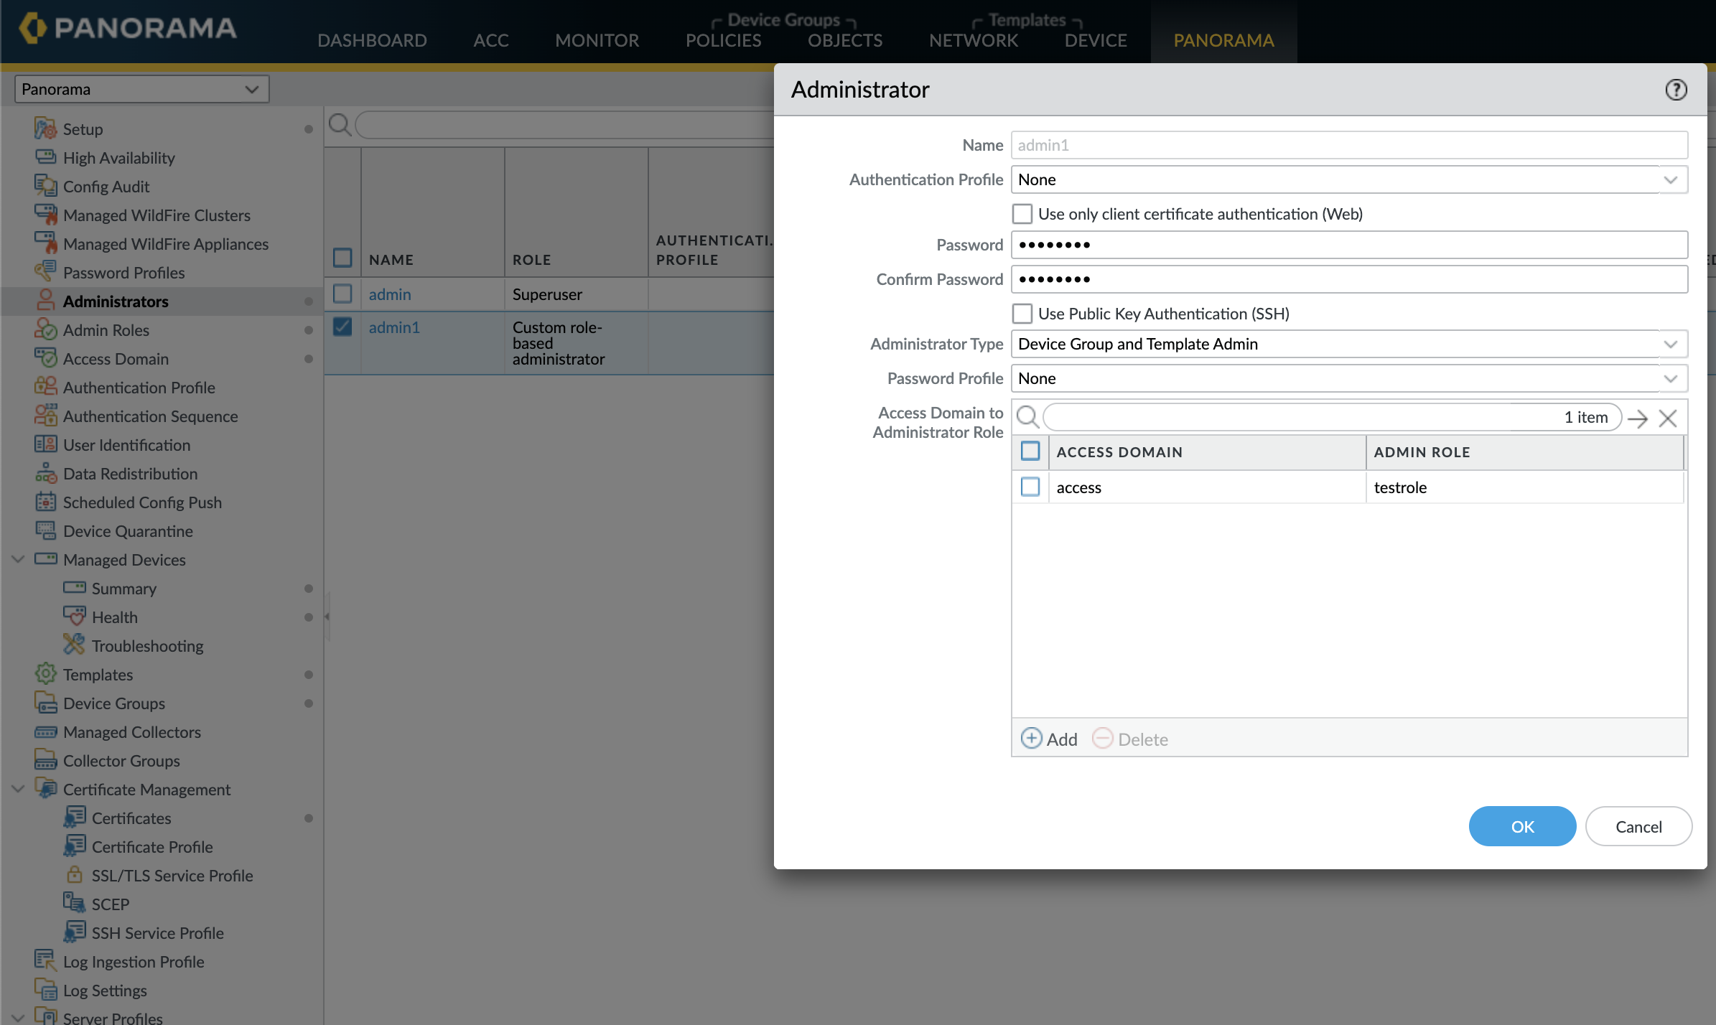The image size is (1716, 1025).
Task: Collapse the Managed Devices tree node
Action: (x=19, y=559)
